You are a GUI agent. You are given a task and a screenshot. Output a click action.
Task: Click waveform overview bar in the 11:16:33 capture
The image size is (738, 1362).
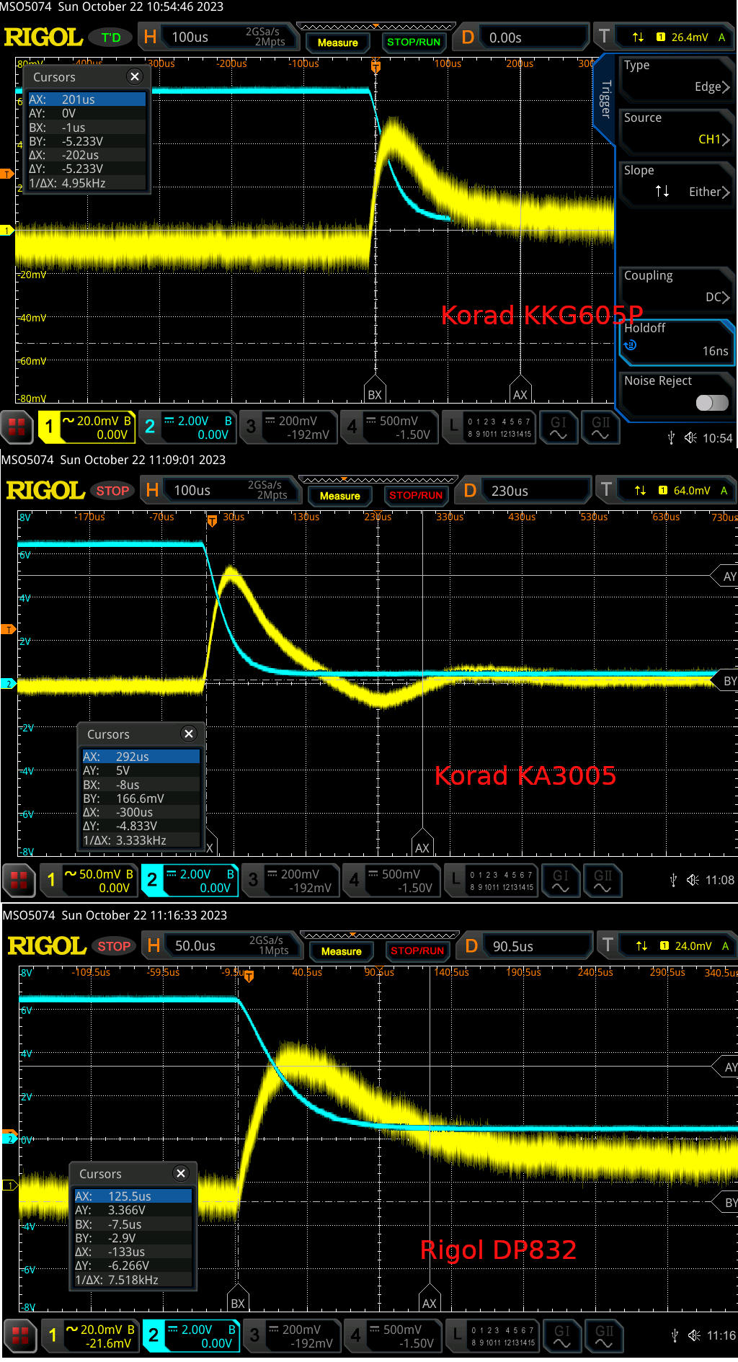coord(379,935)
